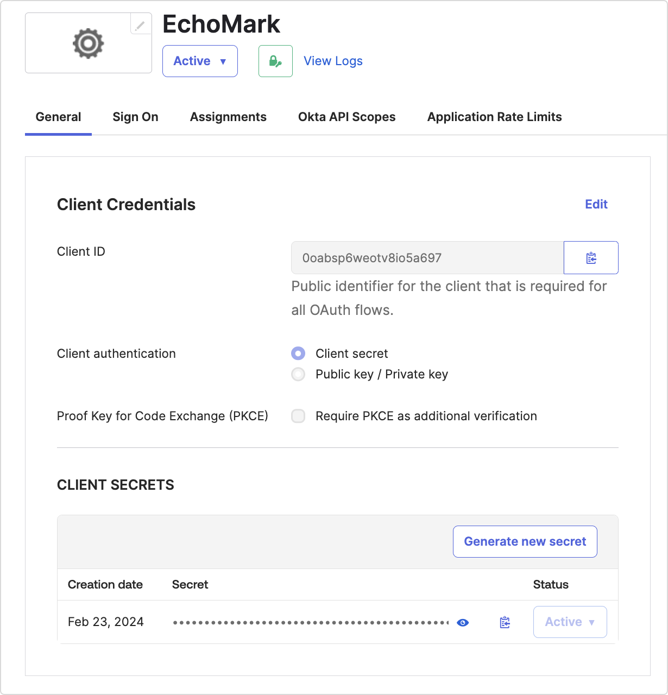This screenshot has width=668, height=695.
Task: Select Public key / Private key authentication
Action: 298,374
